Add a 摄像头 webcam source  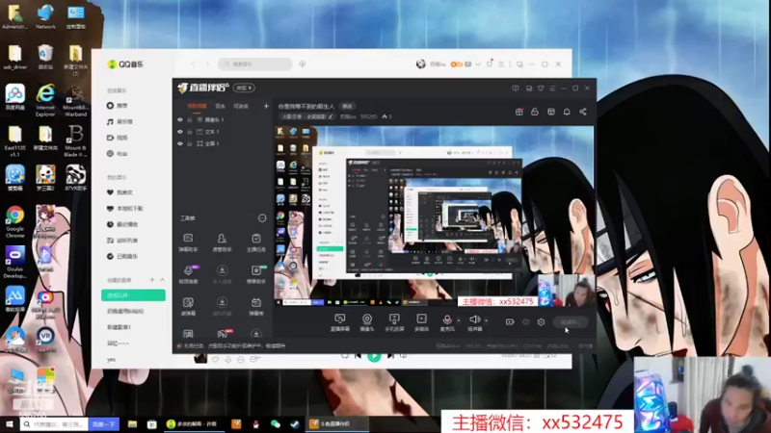click(367, 322)
